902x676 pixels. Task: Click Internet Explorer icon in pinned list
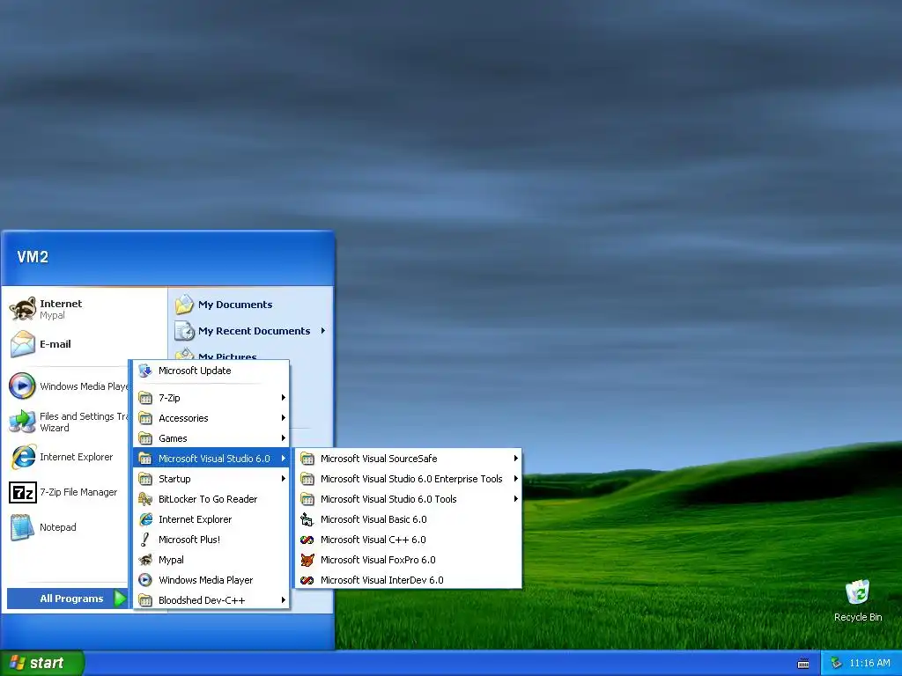[23, 457]
